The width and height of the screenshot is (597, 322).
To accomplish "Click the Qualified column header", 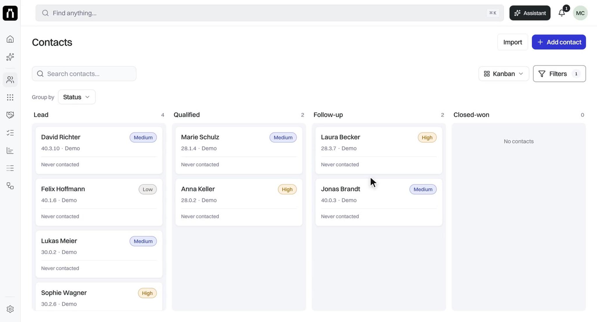I will pyautogui.click(x=187, y=115).
